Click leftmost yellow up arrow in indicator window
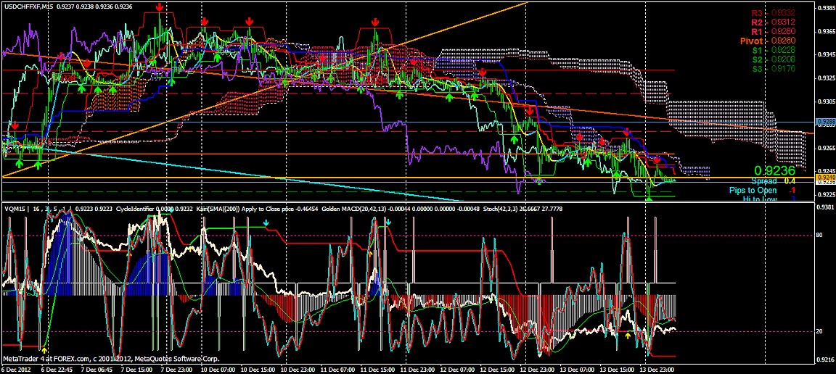 tap(45, 350)
